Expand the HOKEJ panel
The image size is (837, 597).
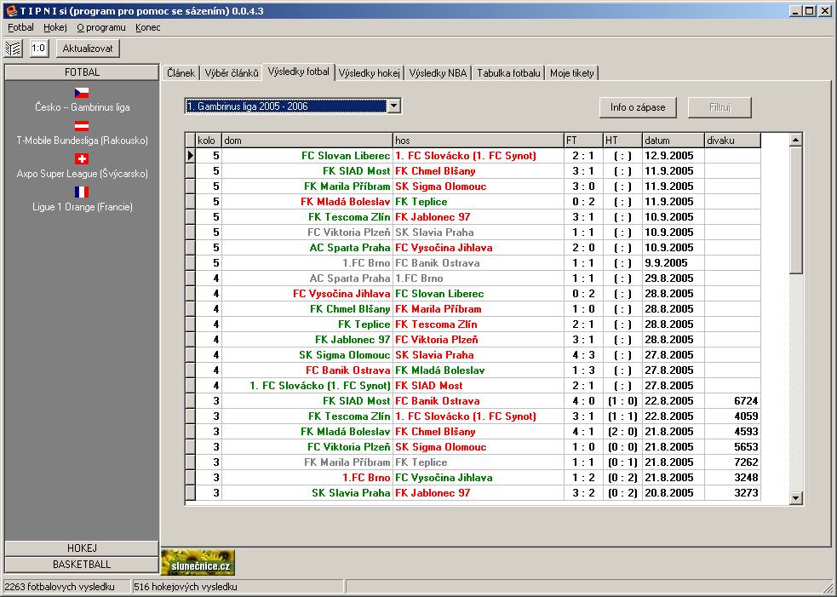(82, 548)
